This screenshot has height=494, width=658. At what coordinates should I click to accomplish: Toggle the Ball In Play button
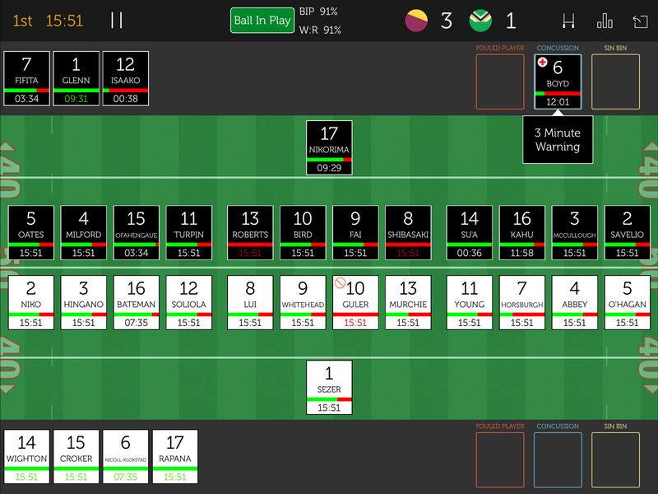pos(262,20)
